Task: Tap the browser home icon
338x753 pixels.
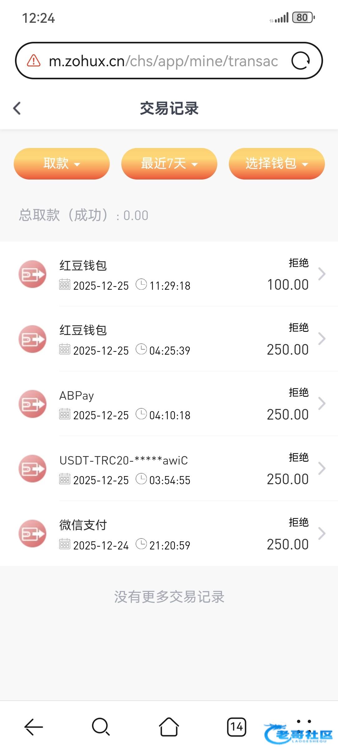Action: pos(169,727)
